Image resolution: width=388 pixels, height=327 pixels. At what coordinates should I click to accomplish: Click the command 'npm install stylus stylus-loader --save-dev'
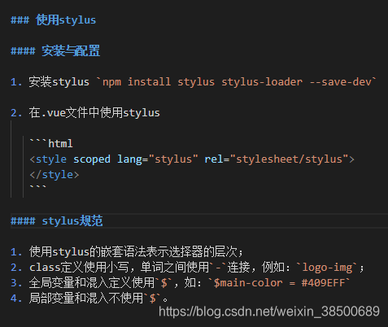[237, 82]
